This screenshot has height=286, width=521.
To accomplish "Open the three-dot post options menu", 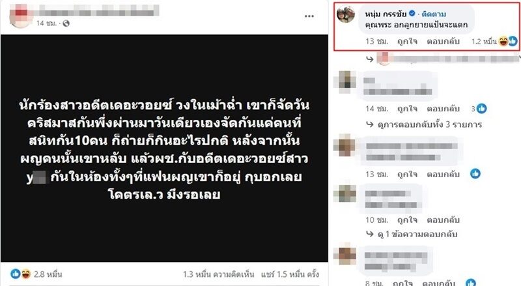I will tap(309, 16).
